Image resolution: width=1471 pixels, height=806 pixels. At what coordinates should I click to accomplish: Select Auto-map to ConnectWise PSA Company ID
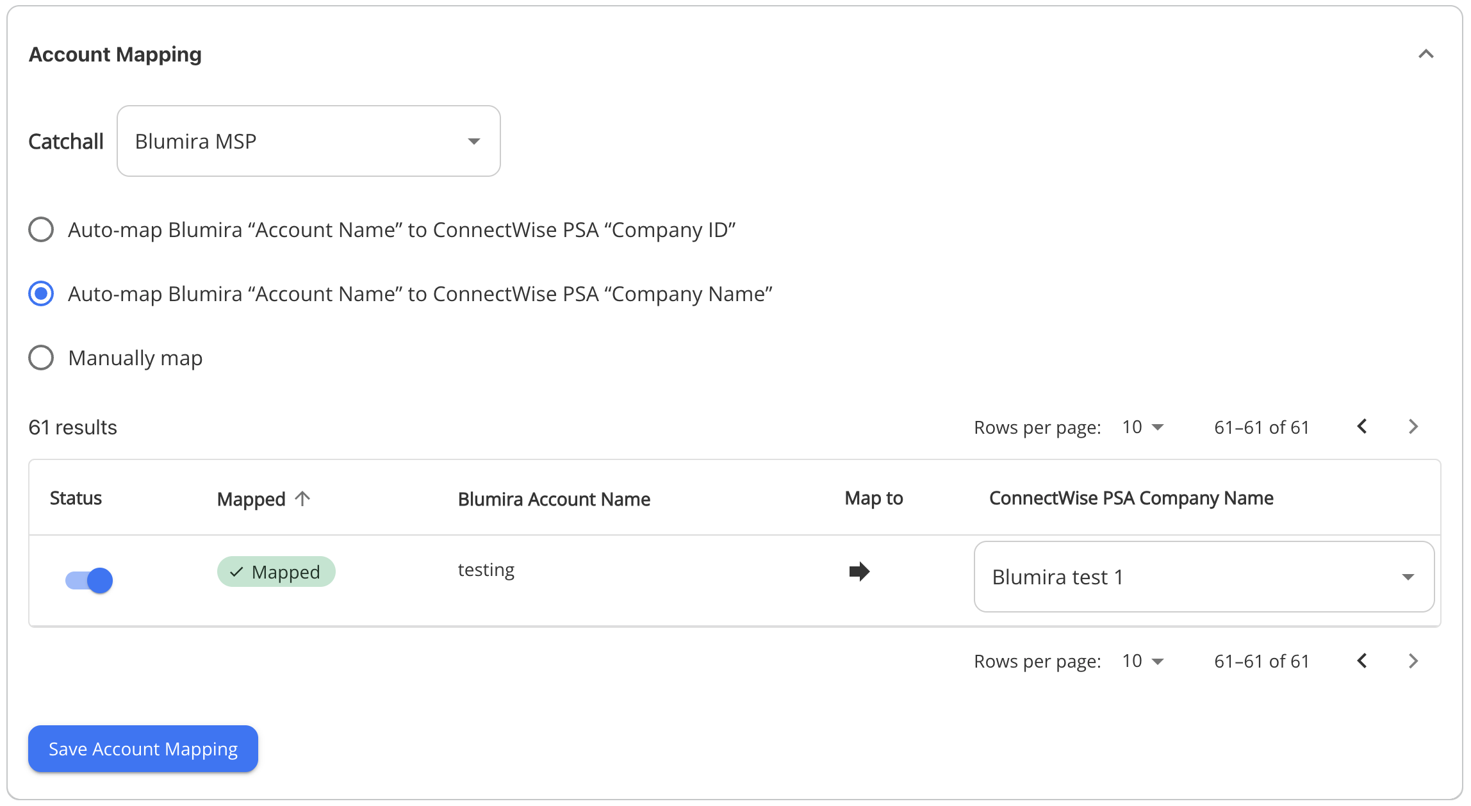click(x=41, y=229)
